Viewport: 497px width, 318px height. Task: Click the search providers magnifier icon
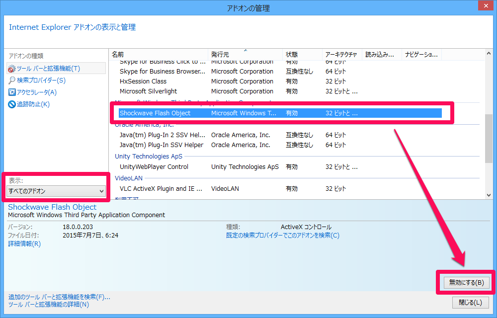point(12,80)
